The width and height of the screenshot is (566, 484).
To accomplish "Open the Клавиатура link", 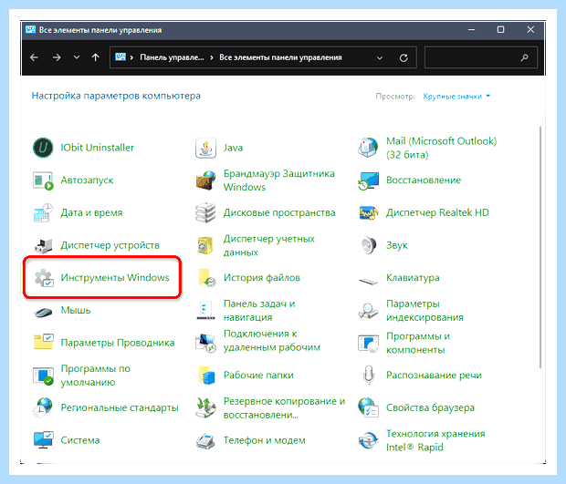I will click(x=413, y=278).
